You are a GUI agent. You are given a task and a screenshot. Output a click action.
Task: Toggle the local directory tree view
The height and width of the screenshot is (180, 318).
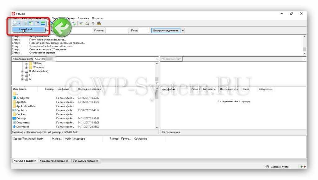pyautogui.click(x=31, y=23)
